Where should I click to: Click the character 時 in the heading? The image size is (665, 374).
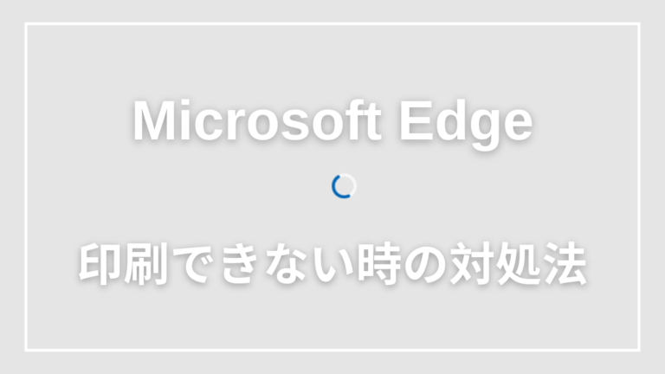[379, 264]
